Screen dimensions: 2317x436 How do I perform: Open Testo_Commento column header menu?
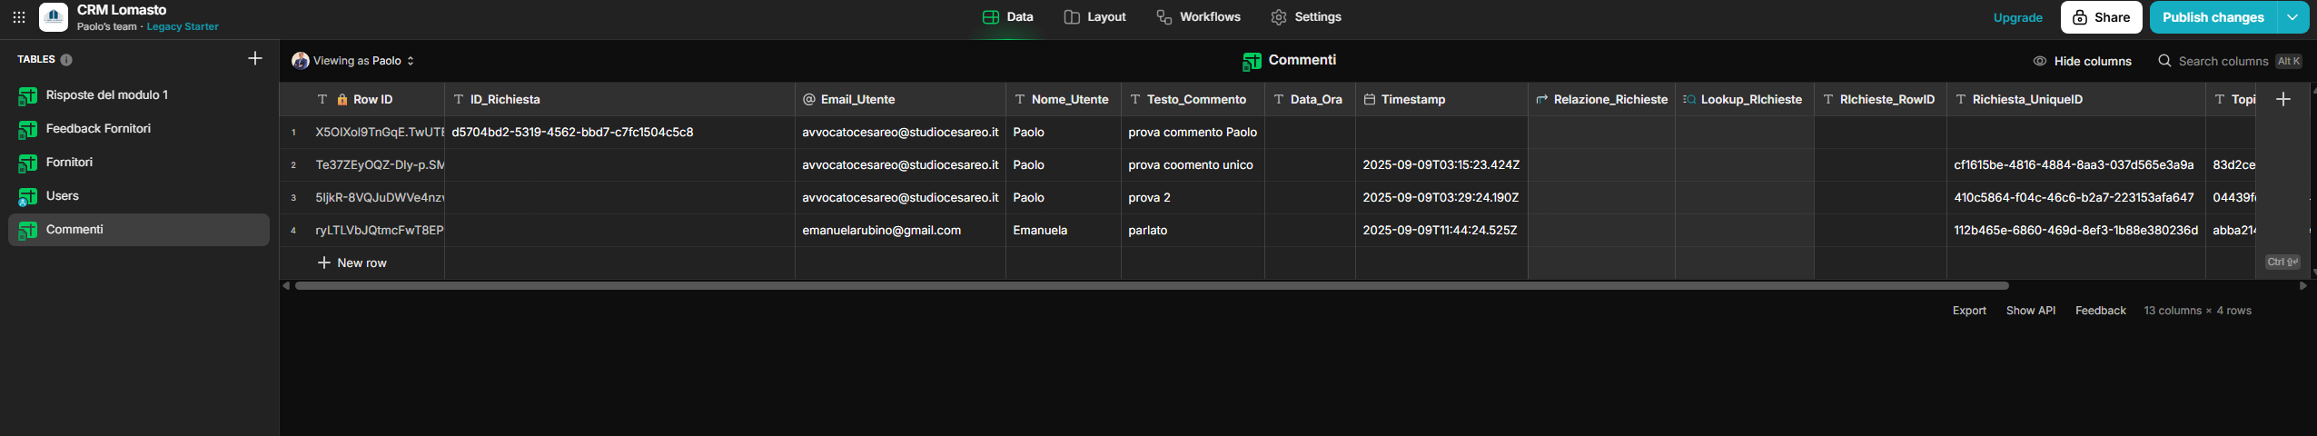click(x=1193, y=100)
